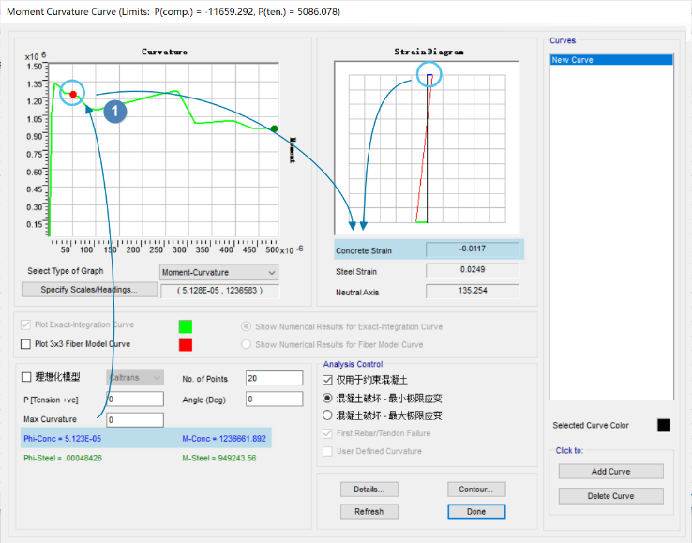692x543 pixels.
Task: Open the Moment-Curvature graph type dropdown
Action: point(218,272)
